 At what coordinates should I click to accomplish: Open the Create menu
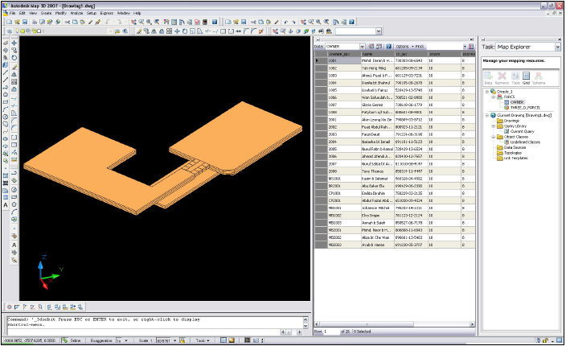(x=46, y=13)
